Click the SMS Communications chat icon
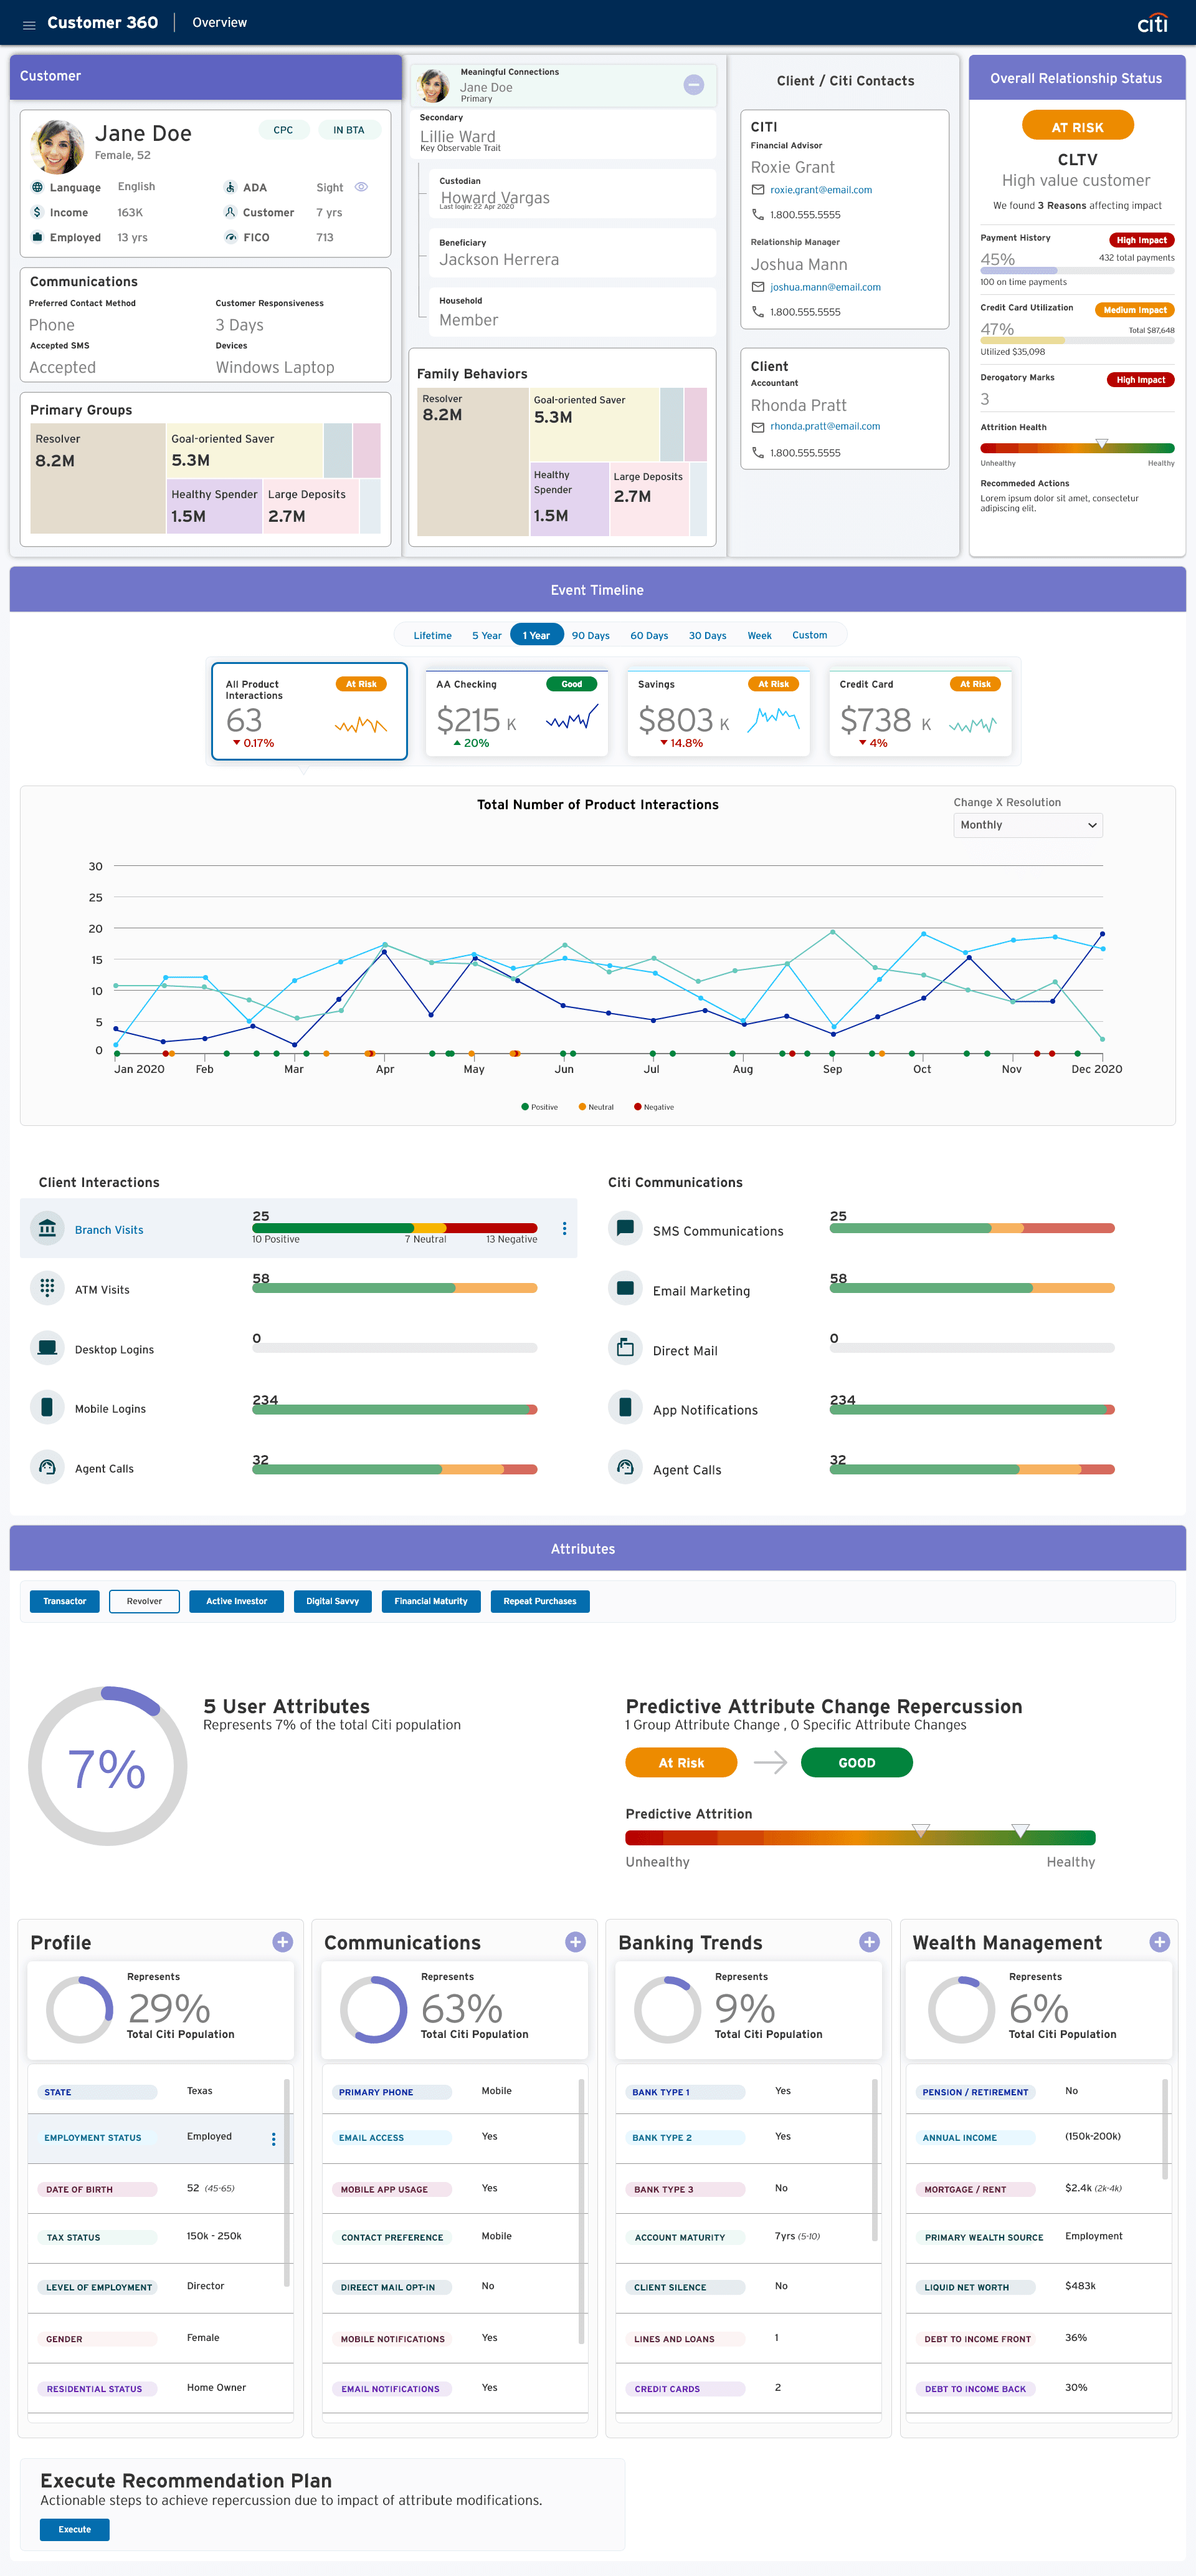Screen dimensions: 1196x2576 tap(625, 1228)
